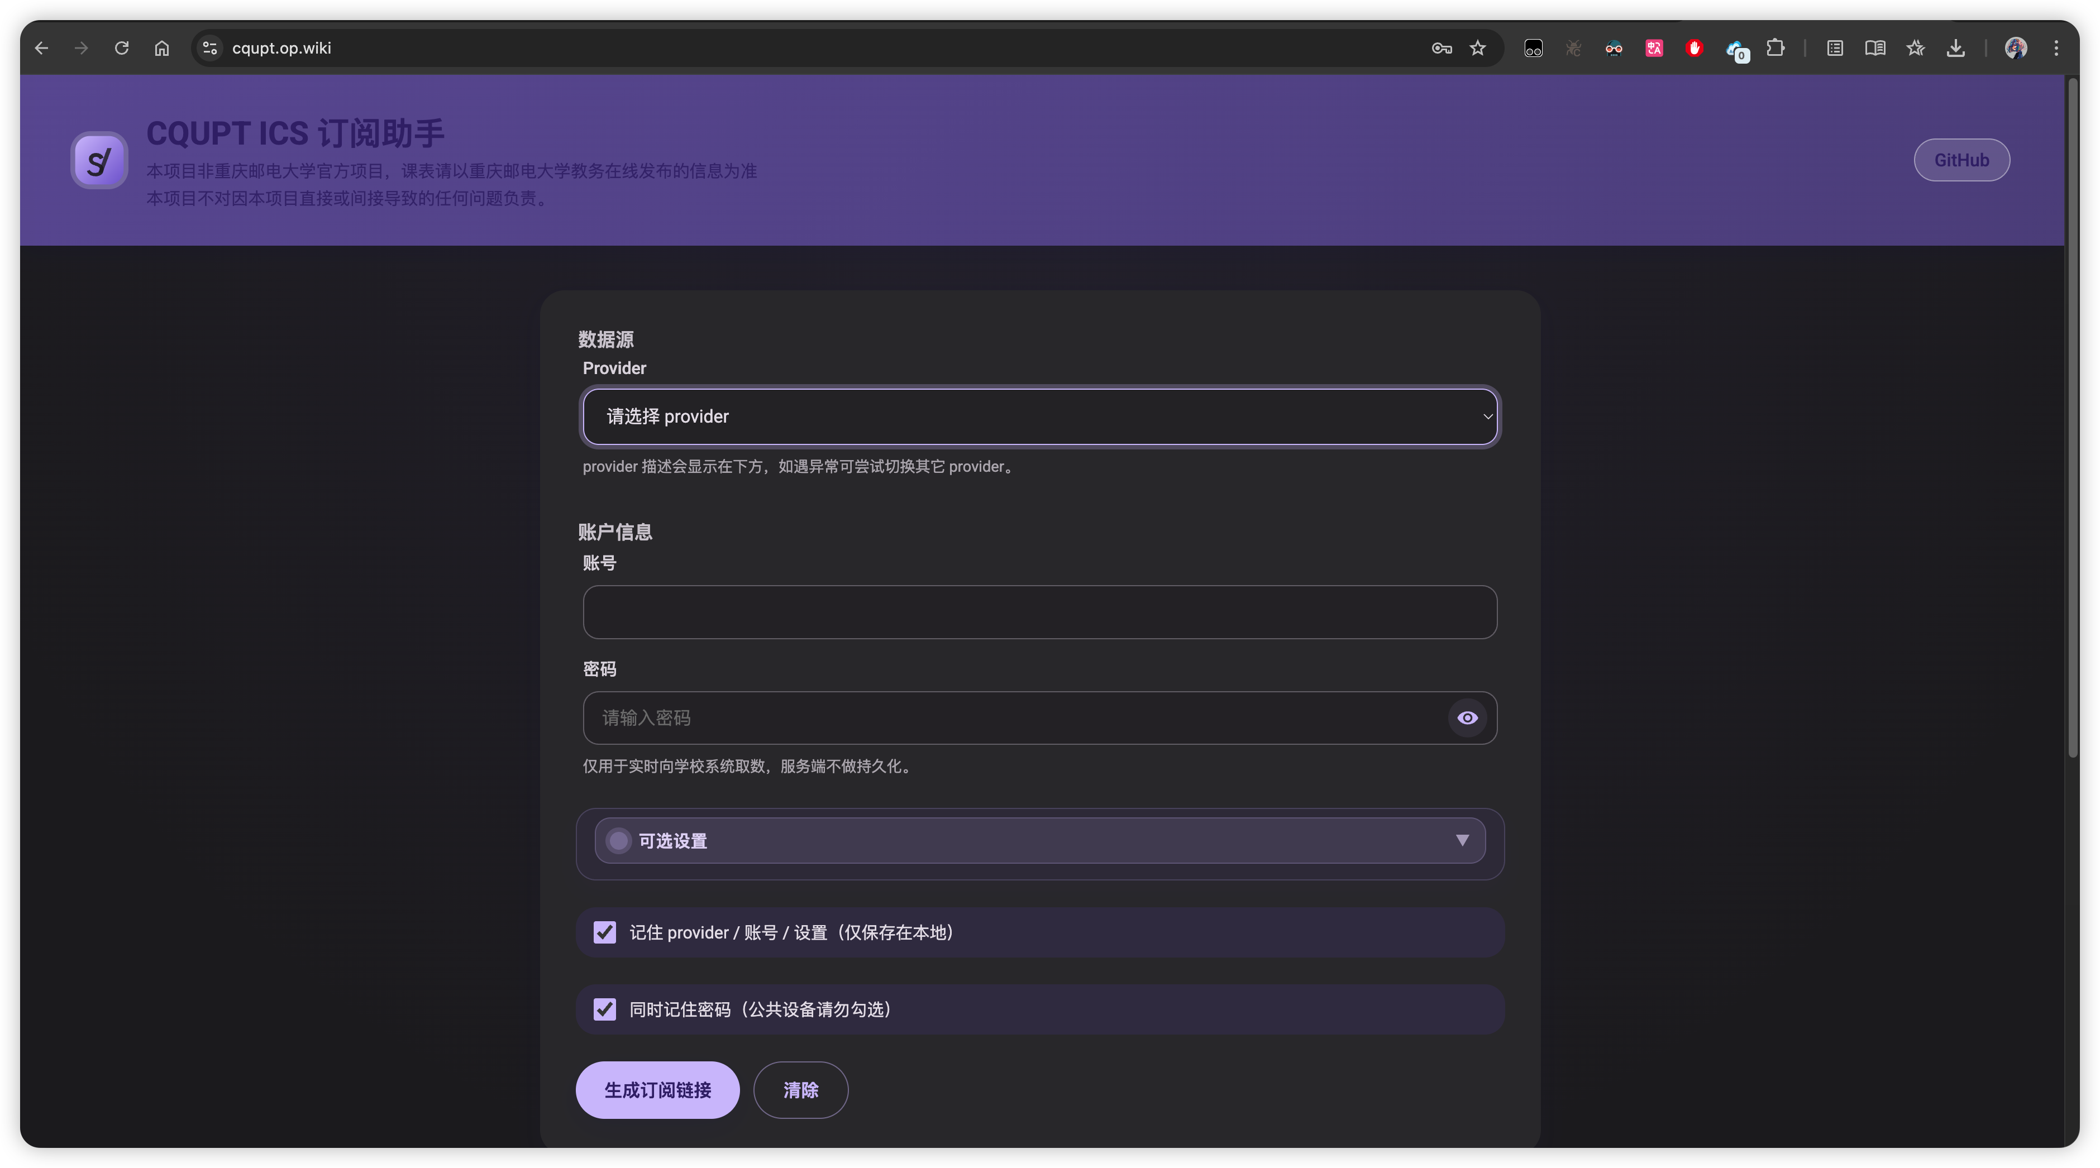Click the browser home button
This screenshot has width=2100, height=1168.
point(161,48)
